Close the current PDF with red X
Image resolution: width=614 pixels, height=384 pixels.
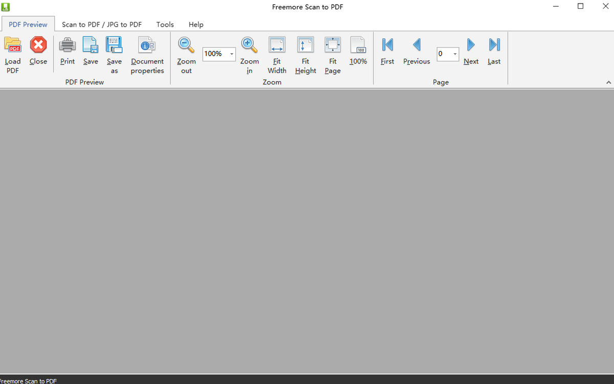pyautogui.click(x=38, y=51)
